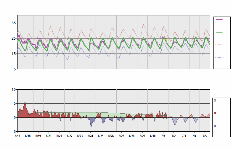This screenshot has width=233, height=150.
Task: Click the 10 value on lower y-axis
Action: [14, 89]
